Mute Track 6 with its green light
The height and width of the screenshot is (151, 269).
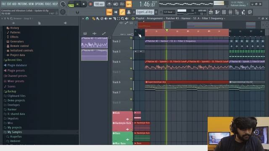tap(131, 89)
